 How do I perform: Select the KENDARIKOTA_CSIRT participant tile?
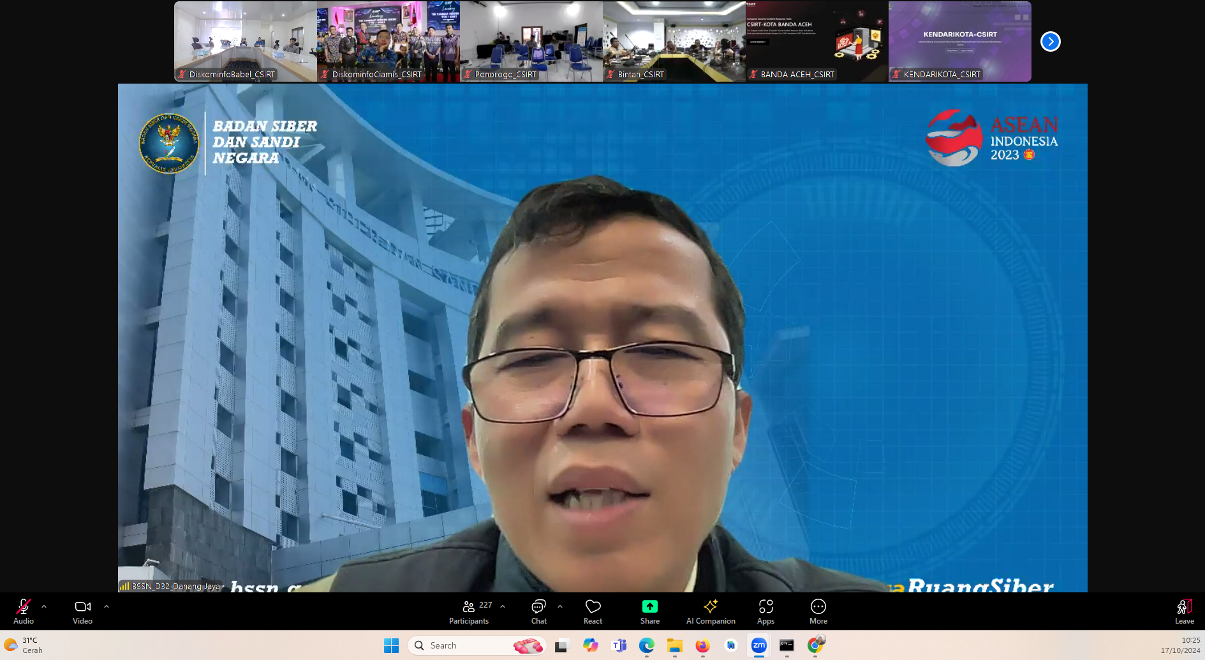click(x=959, y=41)
